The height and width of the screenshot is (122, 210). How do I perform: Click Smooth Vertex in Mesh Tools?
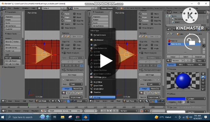(13, 48)
